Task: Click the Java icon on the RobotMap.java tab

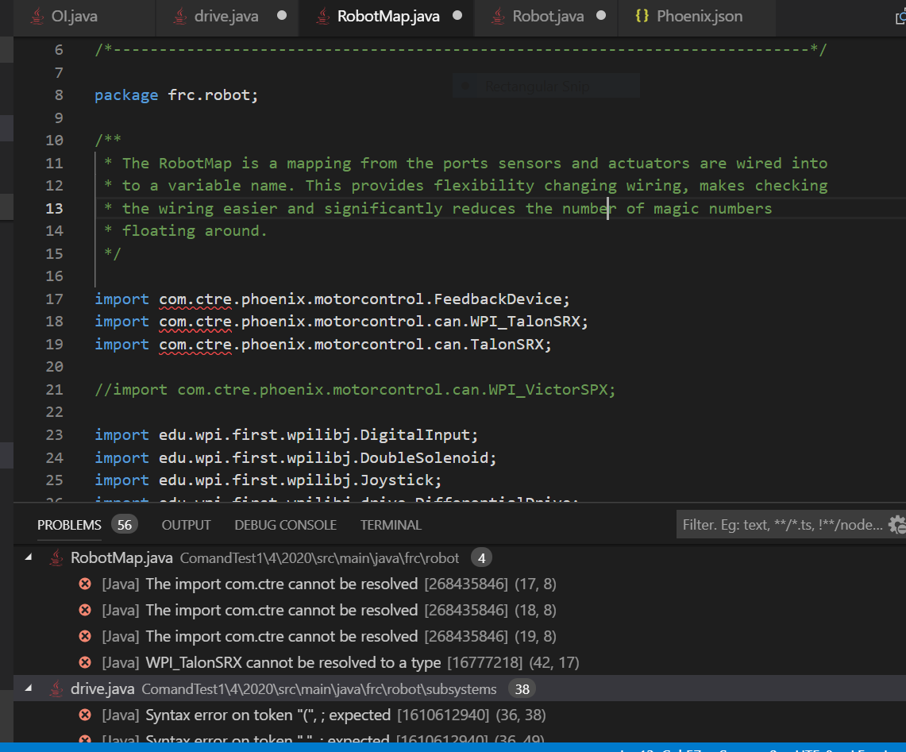Action: pyautogui.click(x=322, y=16)
